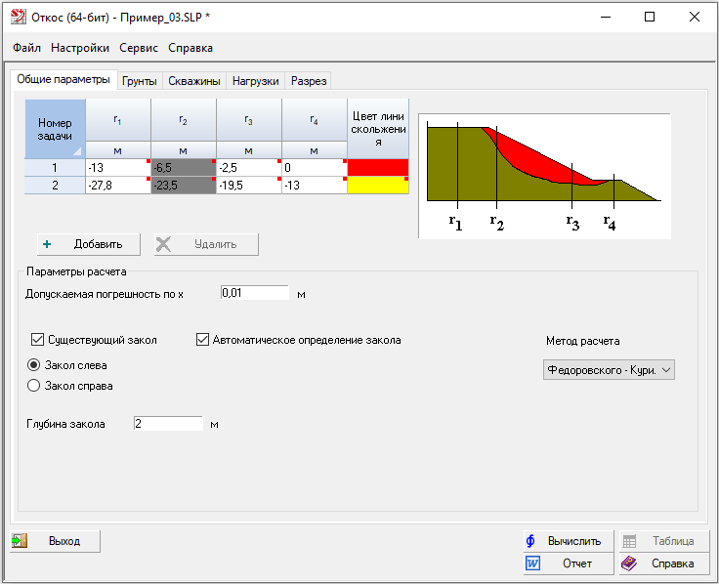Switch to the Грунты tab
This screenshot has height=584, width=719.
click(x=139, y=81)
